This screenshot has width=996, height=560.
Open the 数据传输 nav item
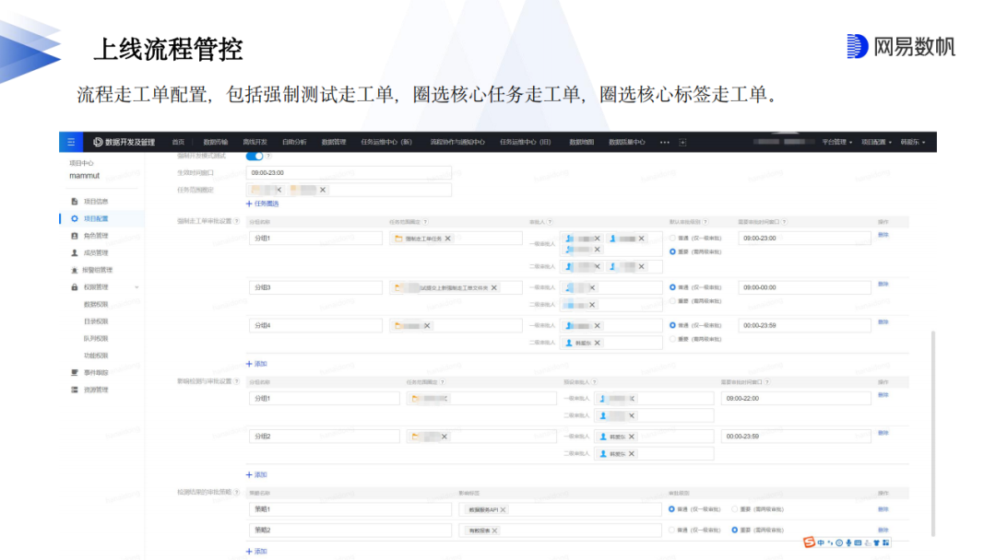click(x=215, y=142)
